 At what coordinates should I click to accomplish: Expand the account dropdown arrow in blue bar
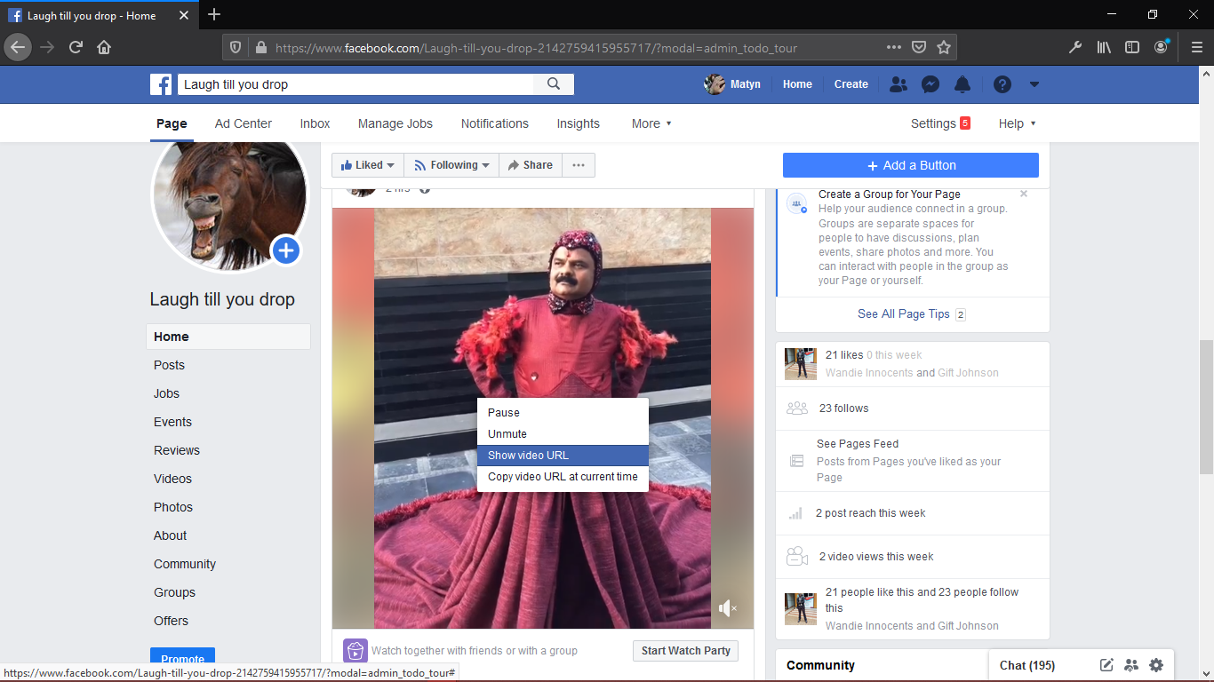(1034, 84)
